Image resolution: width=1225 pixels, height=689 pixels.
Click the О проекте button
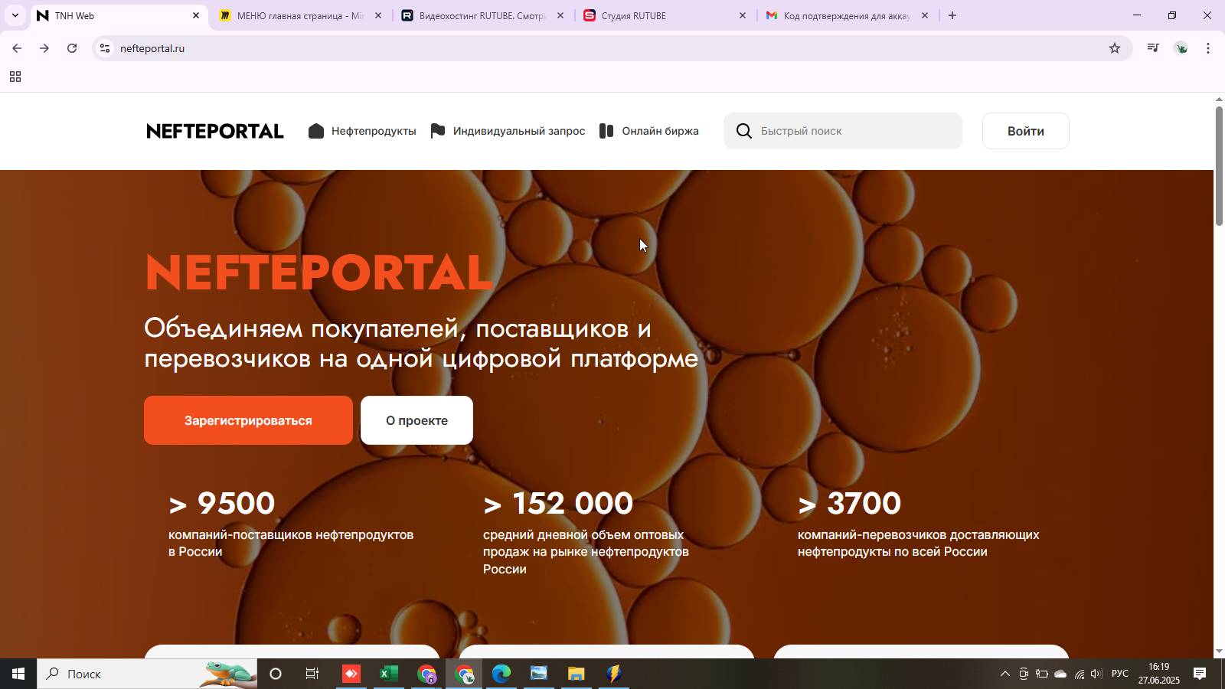416,420
